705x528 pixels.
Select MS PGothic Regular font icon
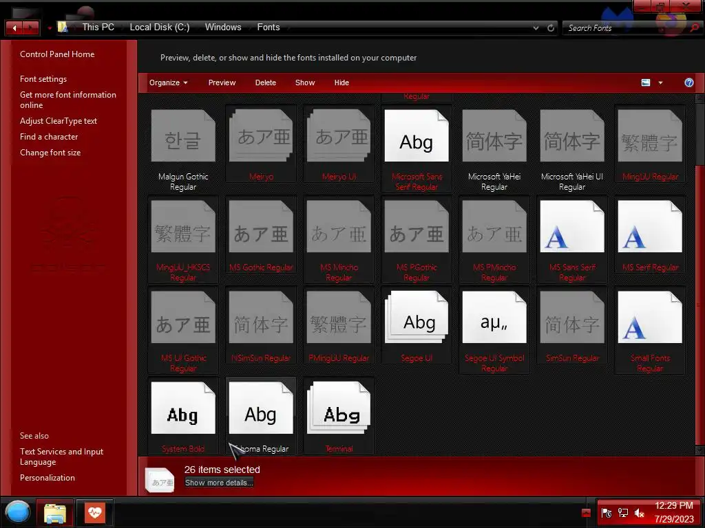(x=417, y=227)
